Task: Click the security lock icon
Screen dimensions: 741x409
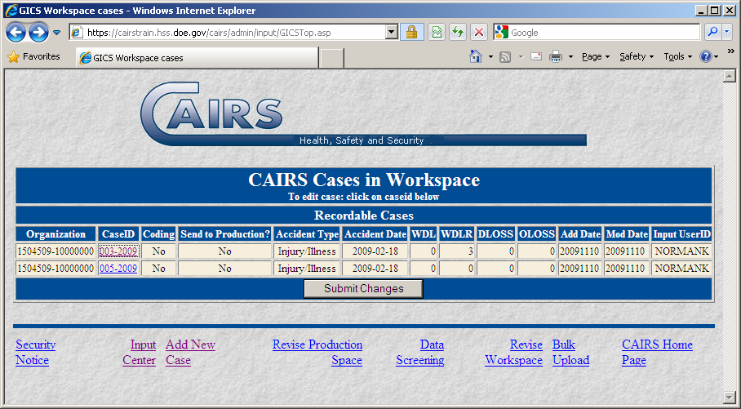Action: click(411, 32)
